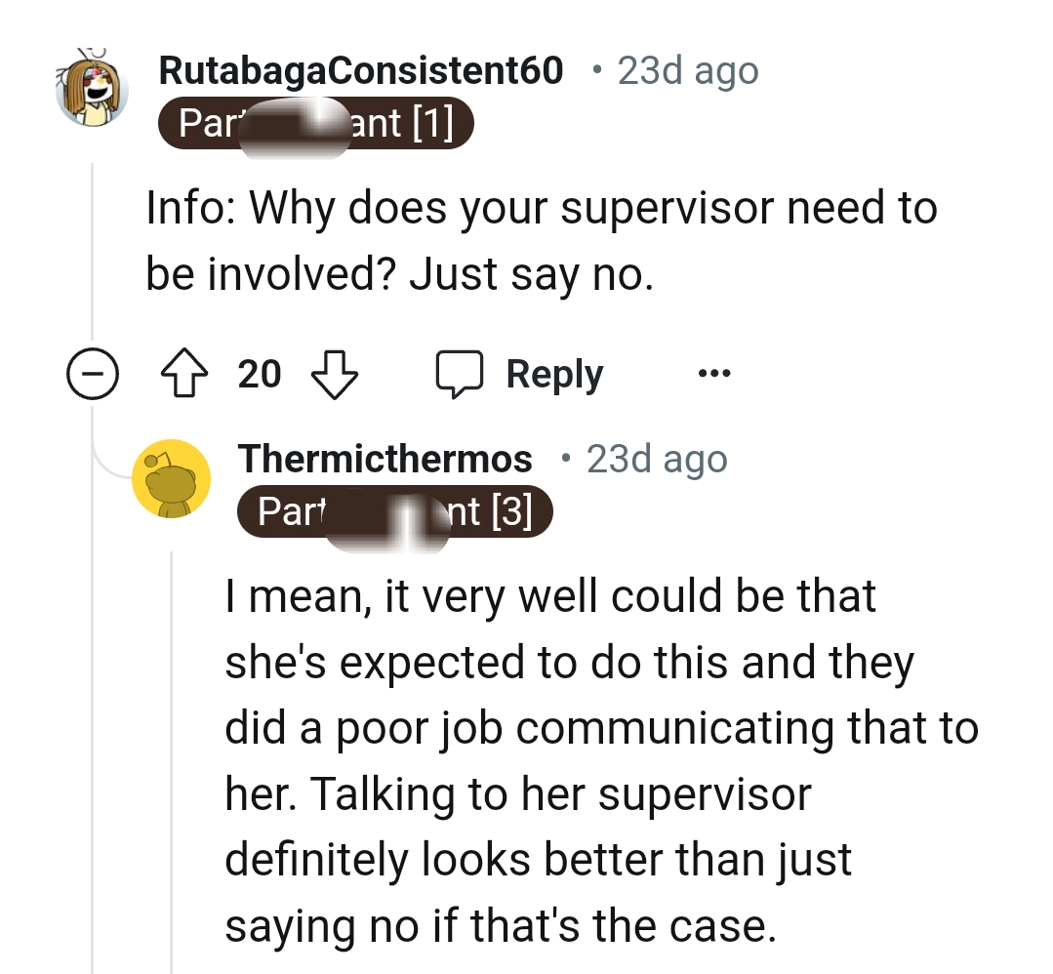Select the upvote arrow icon near the vote count

(184, 373)
